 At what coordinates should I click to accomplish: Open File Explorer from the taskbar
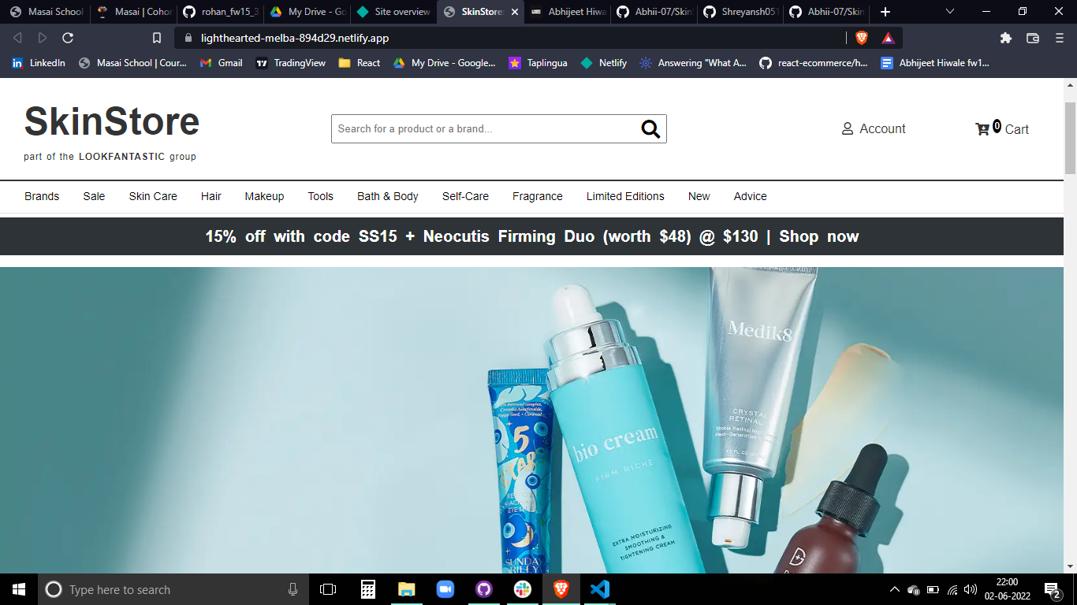[406, 589]
